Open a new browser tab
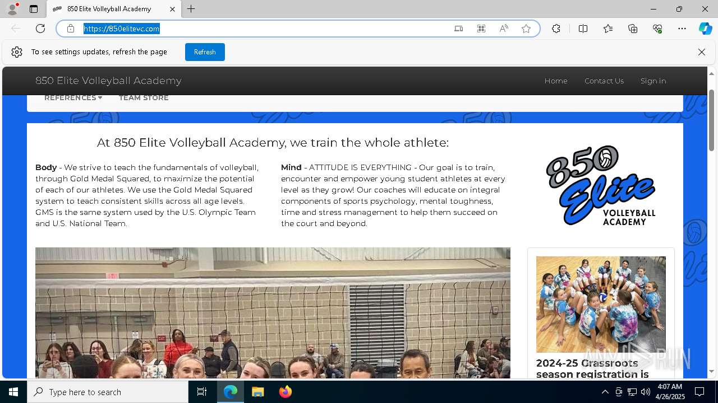The width and height of the screenshot is (718, 403). [191, 9]
